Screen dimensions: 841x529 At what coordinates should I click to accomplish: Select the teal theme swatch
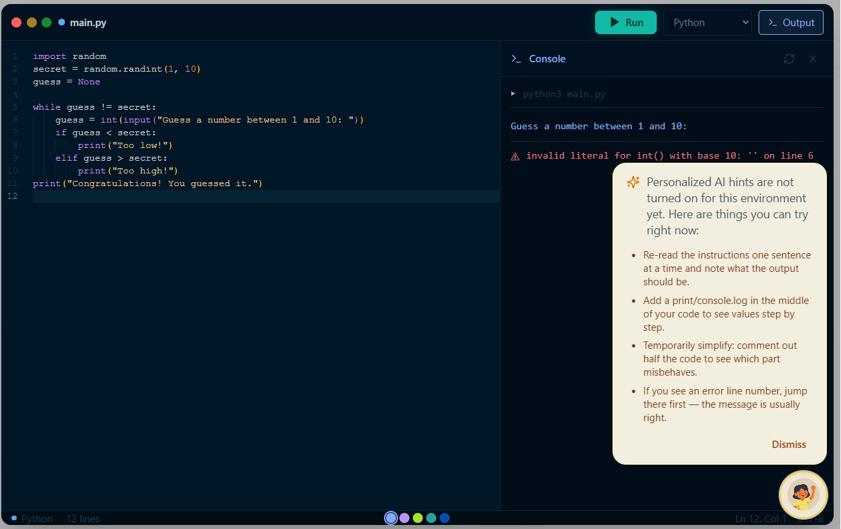point(431,518)
